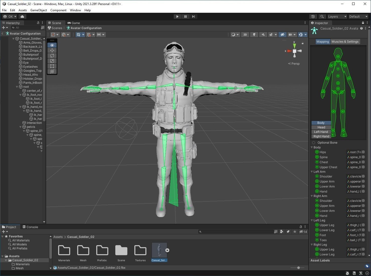Collapse the Left Leg bone section
Screen dimensions: 371x276
(x=312, y=220)
